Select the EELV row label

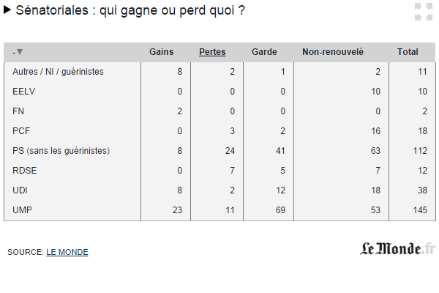tap(23, 92)
